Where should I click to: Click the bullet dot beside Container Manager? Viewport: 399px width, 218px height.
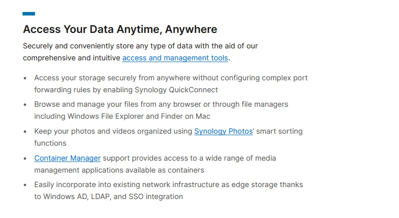[25, 159]
